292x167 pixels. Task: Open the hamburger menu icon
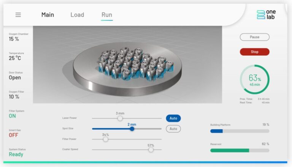pyautogui.click(x=18, y=15)
